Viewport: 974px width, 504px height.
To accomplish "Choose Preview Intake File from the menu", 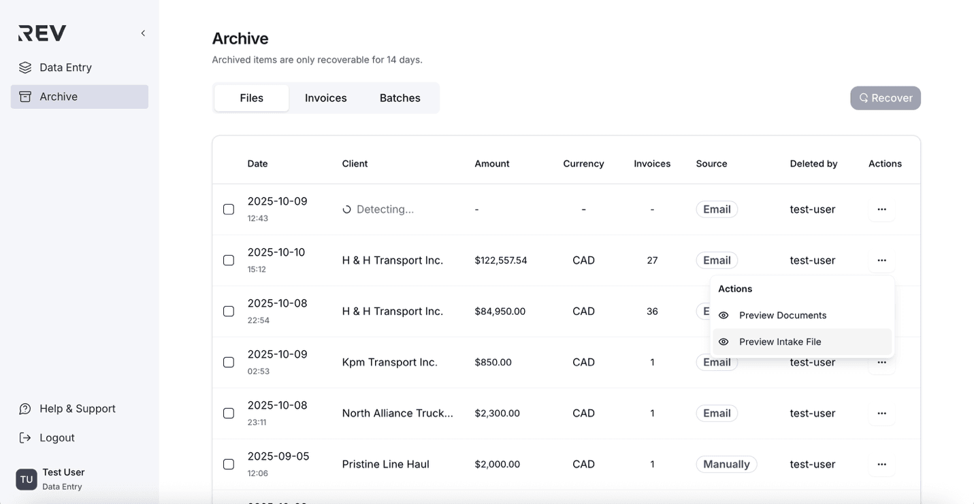I will point(780,341).
